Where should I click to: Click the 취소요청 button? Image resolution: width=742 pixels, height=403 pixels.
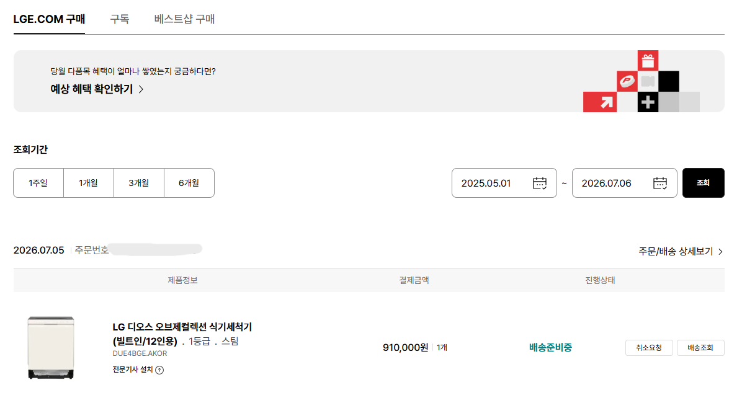pos(649,348)
